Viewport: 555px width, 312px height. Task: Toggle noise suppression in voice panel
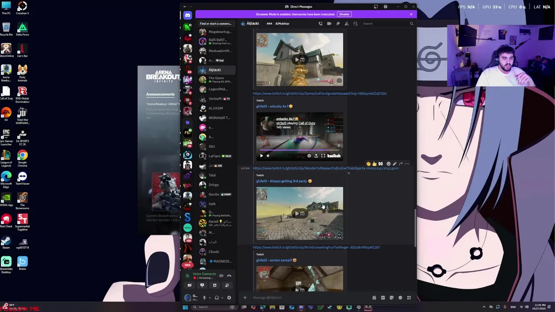pyautogui.click(x=221, y=276)
